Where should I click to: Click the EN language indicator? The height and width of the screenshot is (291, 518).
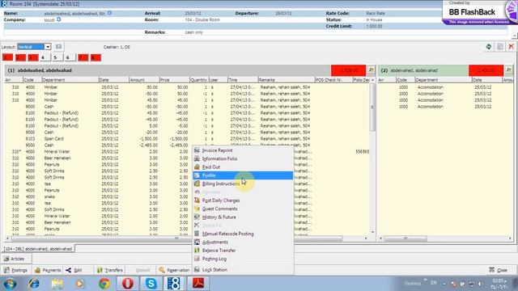click(x=434, y=283)
